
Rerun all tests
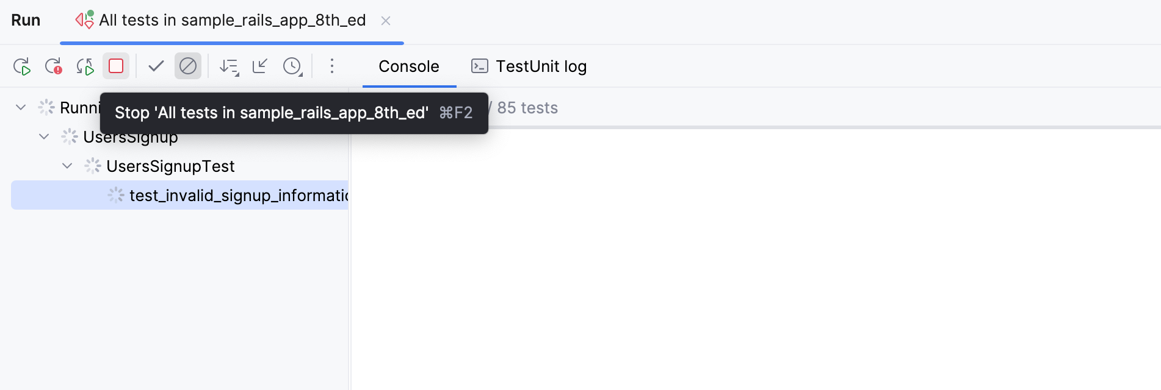(23, 66)
